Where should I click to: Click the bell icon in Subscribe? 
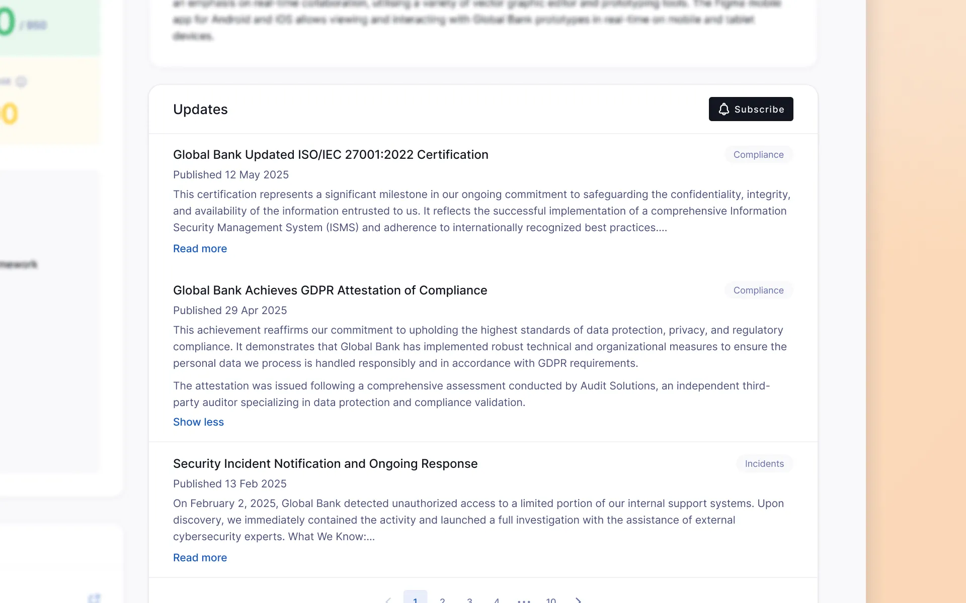(723, 109)
